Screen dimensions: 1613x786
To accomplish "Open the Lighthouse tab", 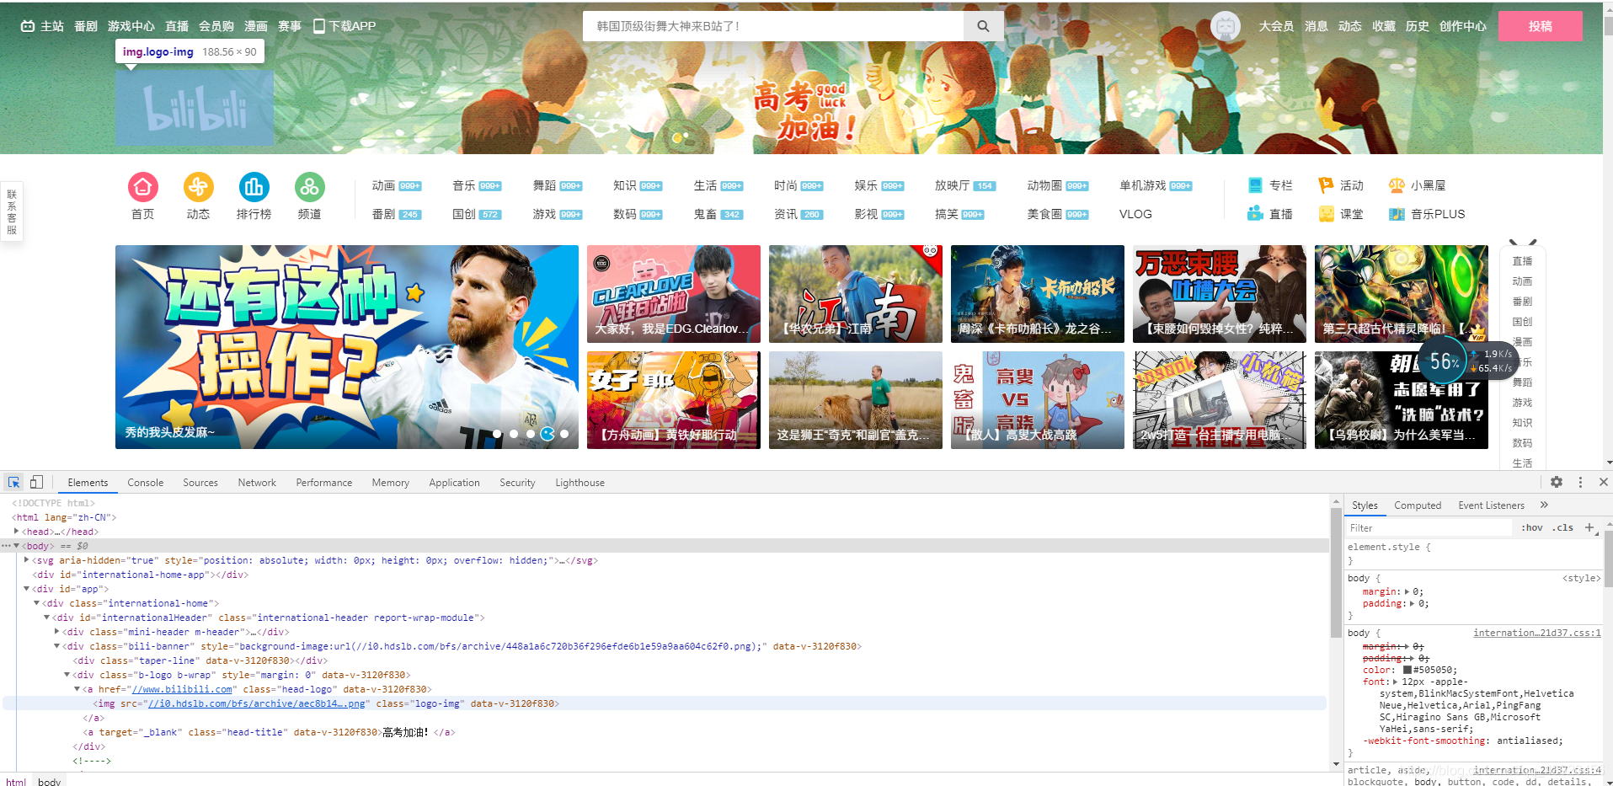I will click(580, 483).
